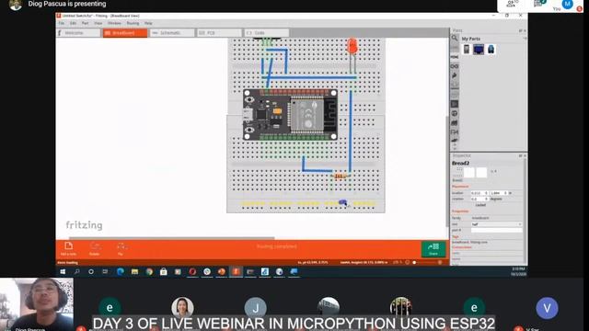
Task: Select the first part in My Parts
Action: (467, 49)
